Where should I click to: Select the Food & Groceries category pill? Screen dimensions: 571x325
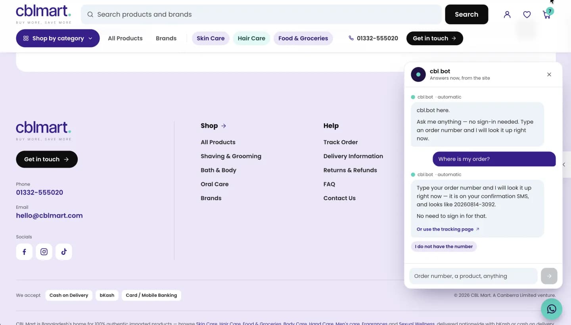303,38
